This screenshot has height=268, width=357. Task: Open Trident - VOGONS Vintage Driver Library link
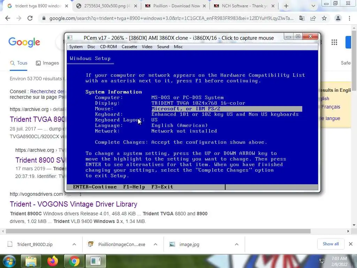pos(74,204)
